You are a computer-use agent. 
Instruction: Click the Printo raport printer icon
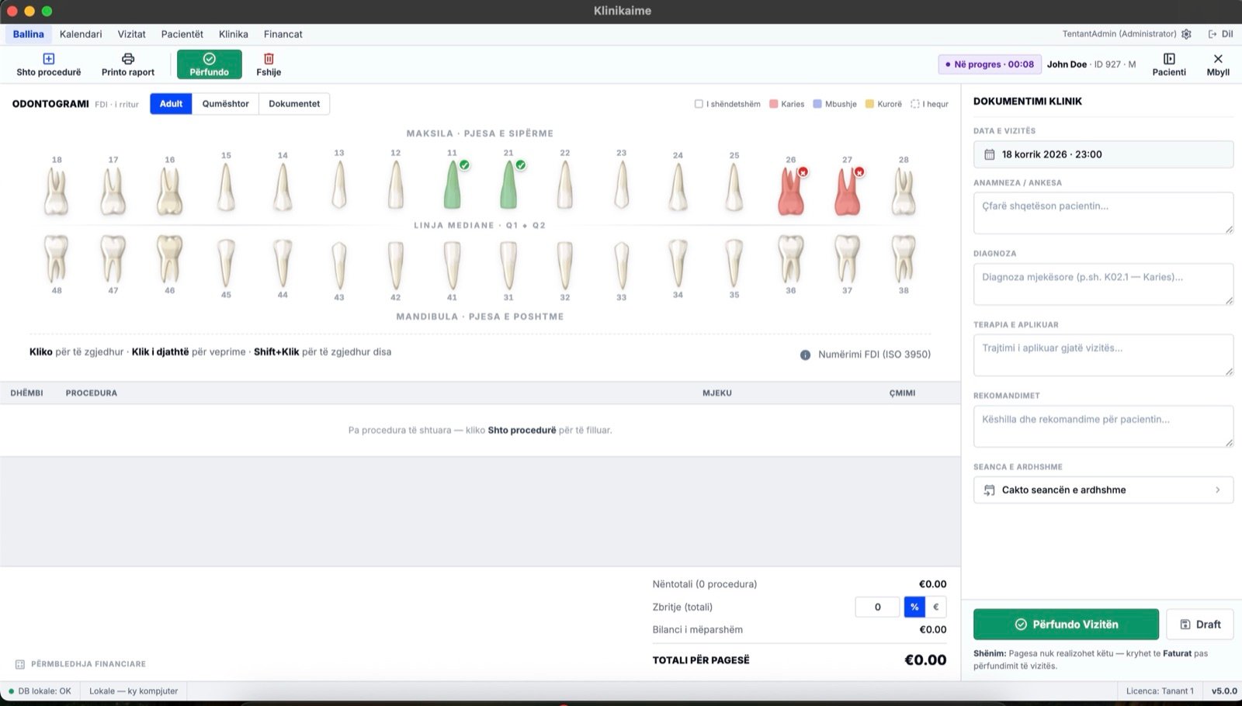coord(128,59)
